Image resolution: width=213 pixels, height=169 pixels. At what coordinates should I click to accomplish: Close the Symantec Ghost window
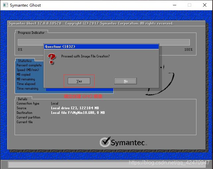click(x=205, y=5)
